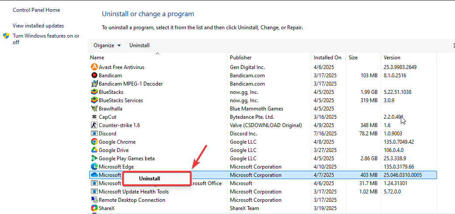Click the icon of the Microsoft Office 31.7 MB entry

click(x=94, y=183)
